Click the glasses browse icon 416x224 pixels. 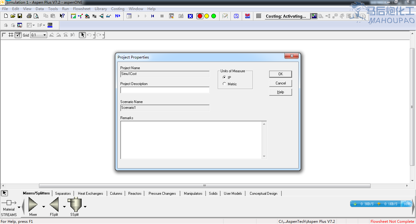(x=109, y=16)
